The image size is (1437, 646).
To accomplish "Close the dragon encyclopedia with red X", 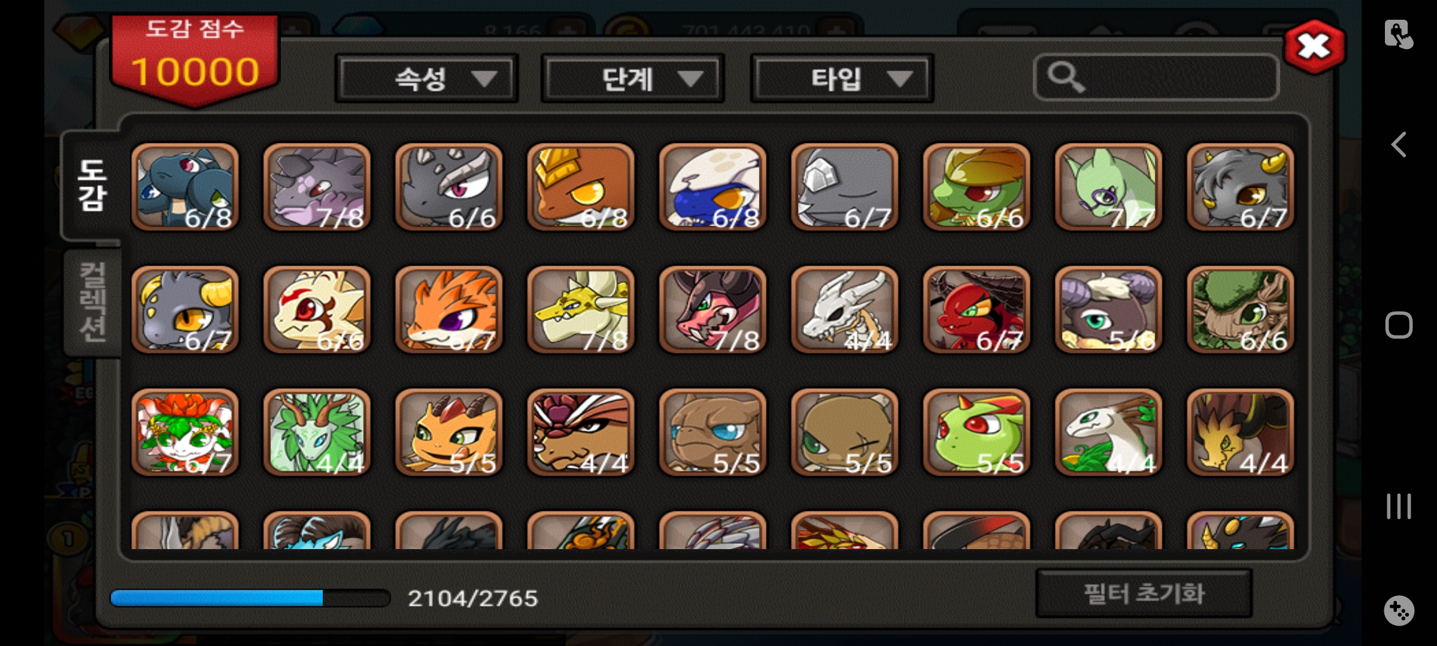I will pyautogui.click(x=1314, y=47).
